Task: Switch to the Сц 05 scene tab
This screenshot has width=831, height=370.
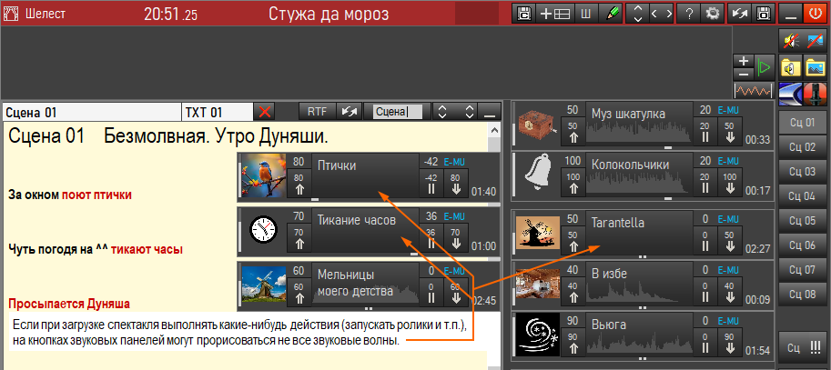Action: point(802,221)
